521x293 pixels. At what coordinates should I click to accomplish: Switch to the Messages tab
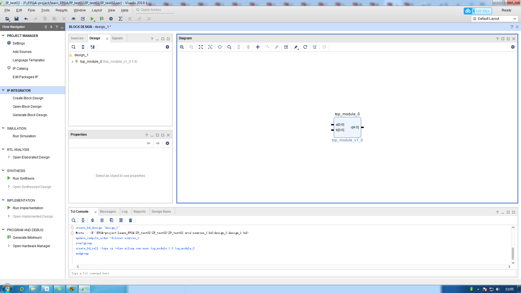point(108,212)
